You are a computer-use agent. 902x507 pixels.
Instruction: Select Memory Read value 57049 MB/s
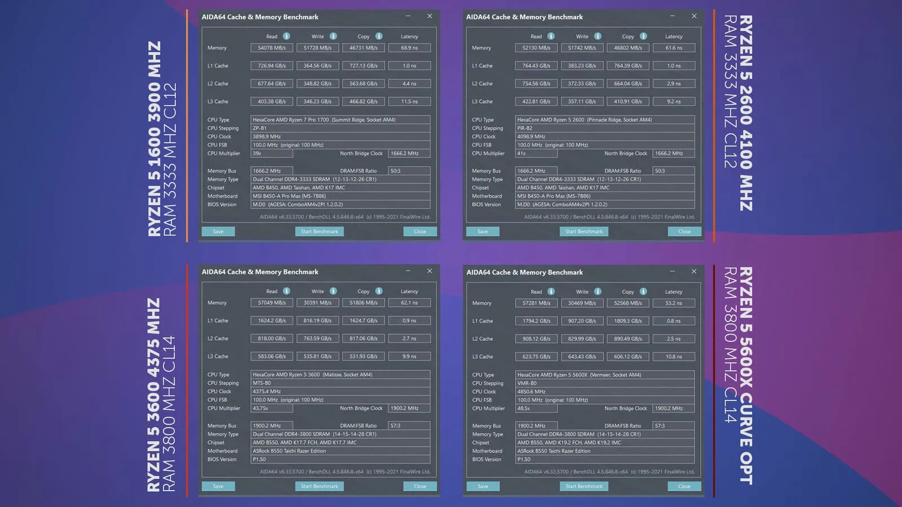click(272, 303)
